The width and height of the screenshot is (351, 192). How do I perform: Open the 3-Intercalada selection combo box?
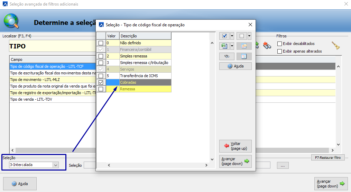pyautogui.click(x=34, y=165)
